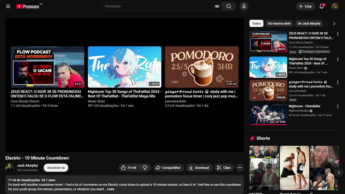Open account avatar menu
This screenshot has width=345, height=194.
point(335,6)
